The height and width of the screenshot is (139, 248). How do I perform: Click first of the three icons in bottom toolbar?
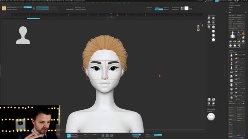click(x=103, y=136)
